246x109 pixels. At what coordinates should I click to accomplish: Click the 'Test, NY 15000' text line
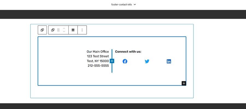click(x=98, y=61)
